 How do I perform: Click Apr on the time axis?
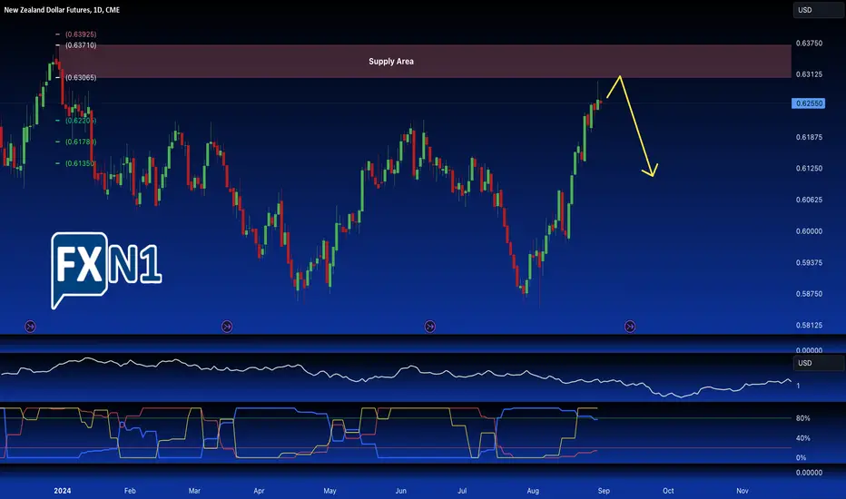(x=259, y=491)
